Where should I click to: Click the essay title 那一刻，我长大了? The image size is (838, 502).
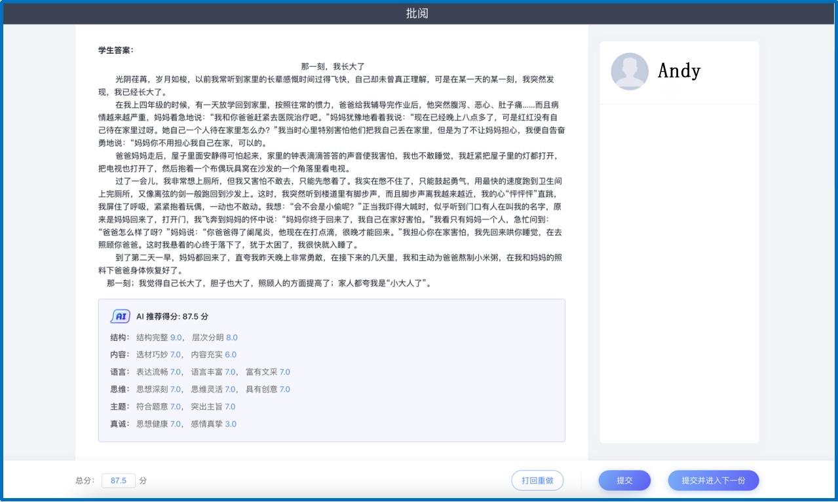point(332,66)
